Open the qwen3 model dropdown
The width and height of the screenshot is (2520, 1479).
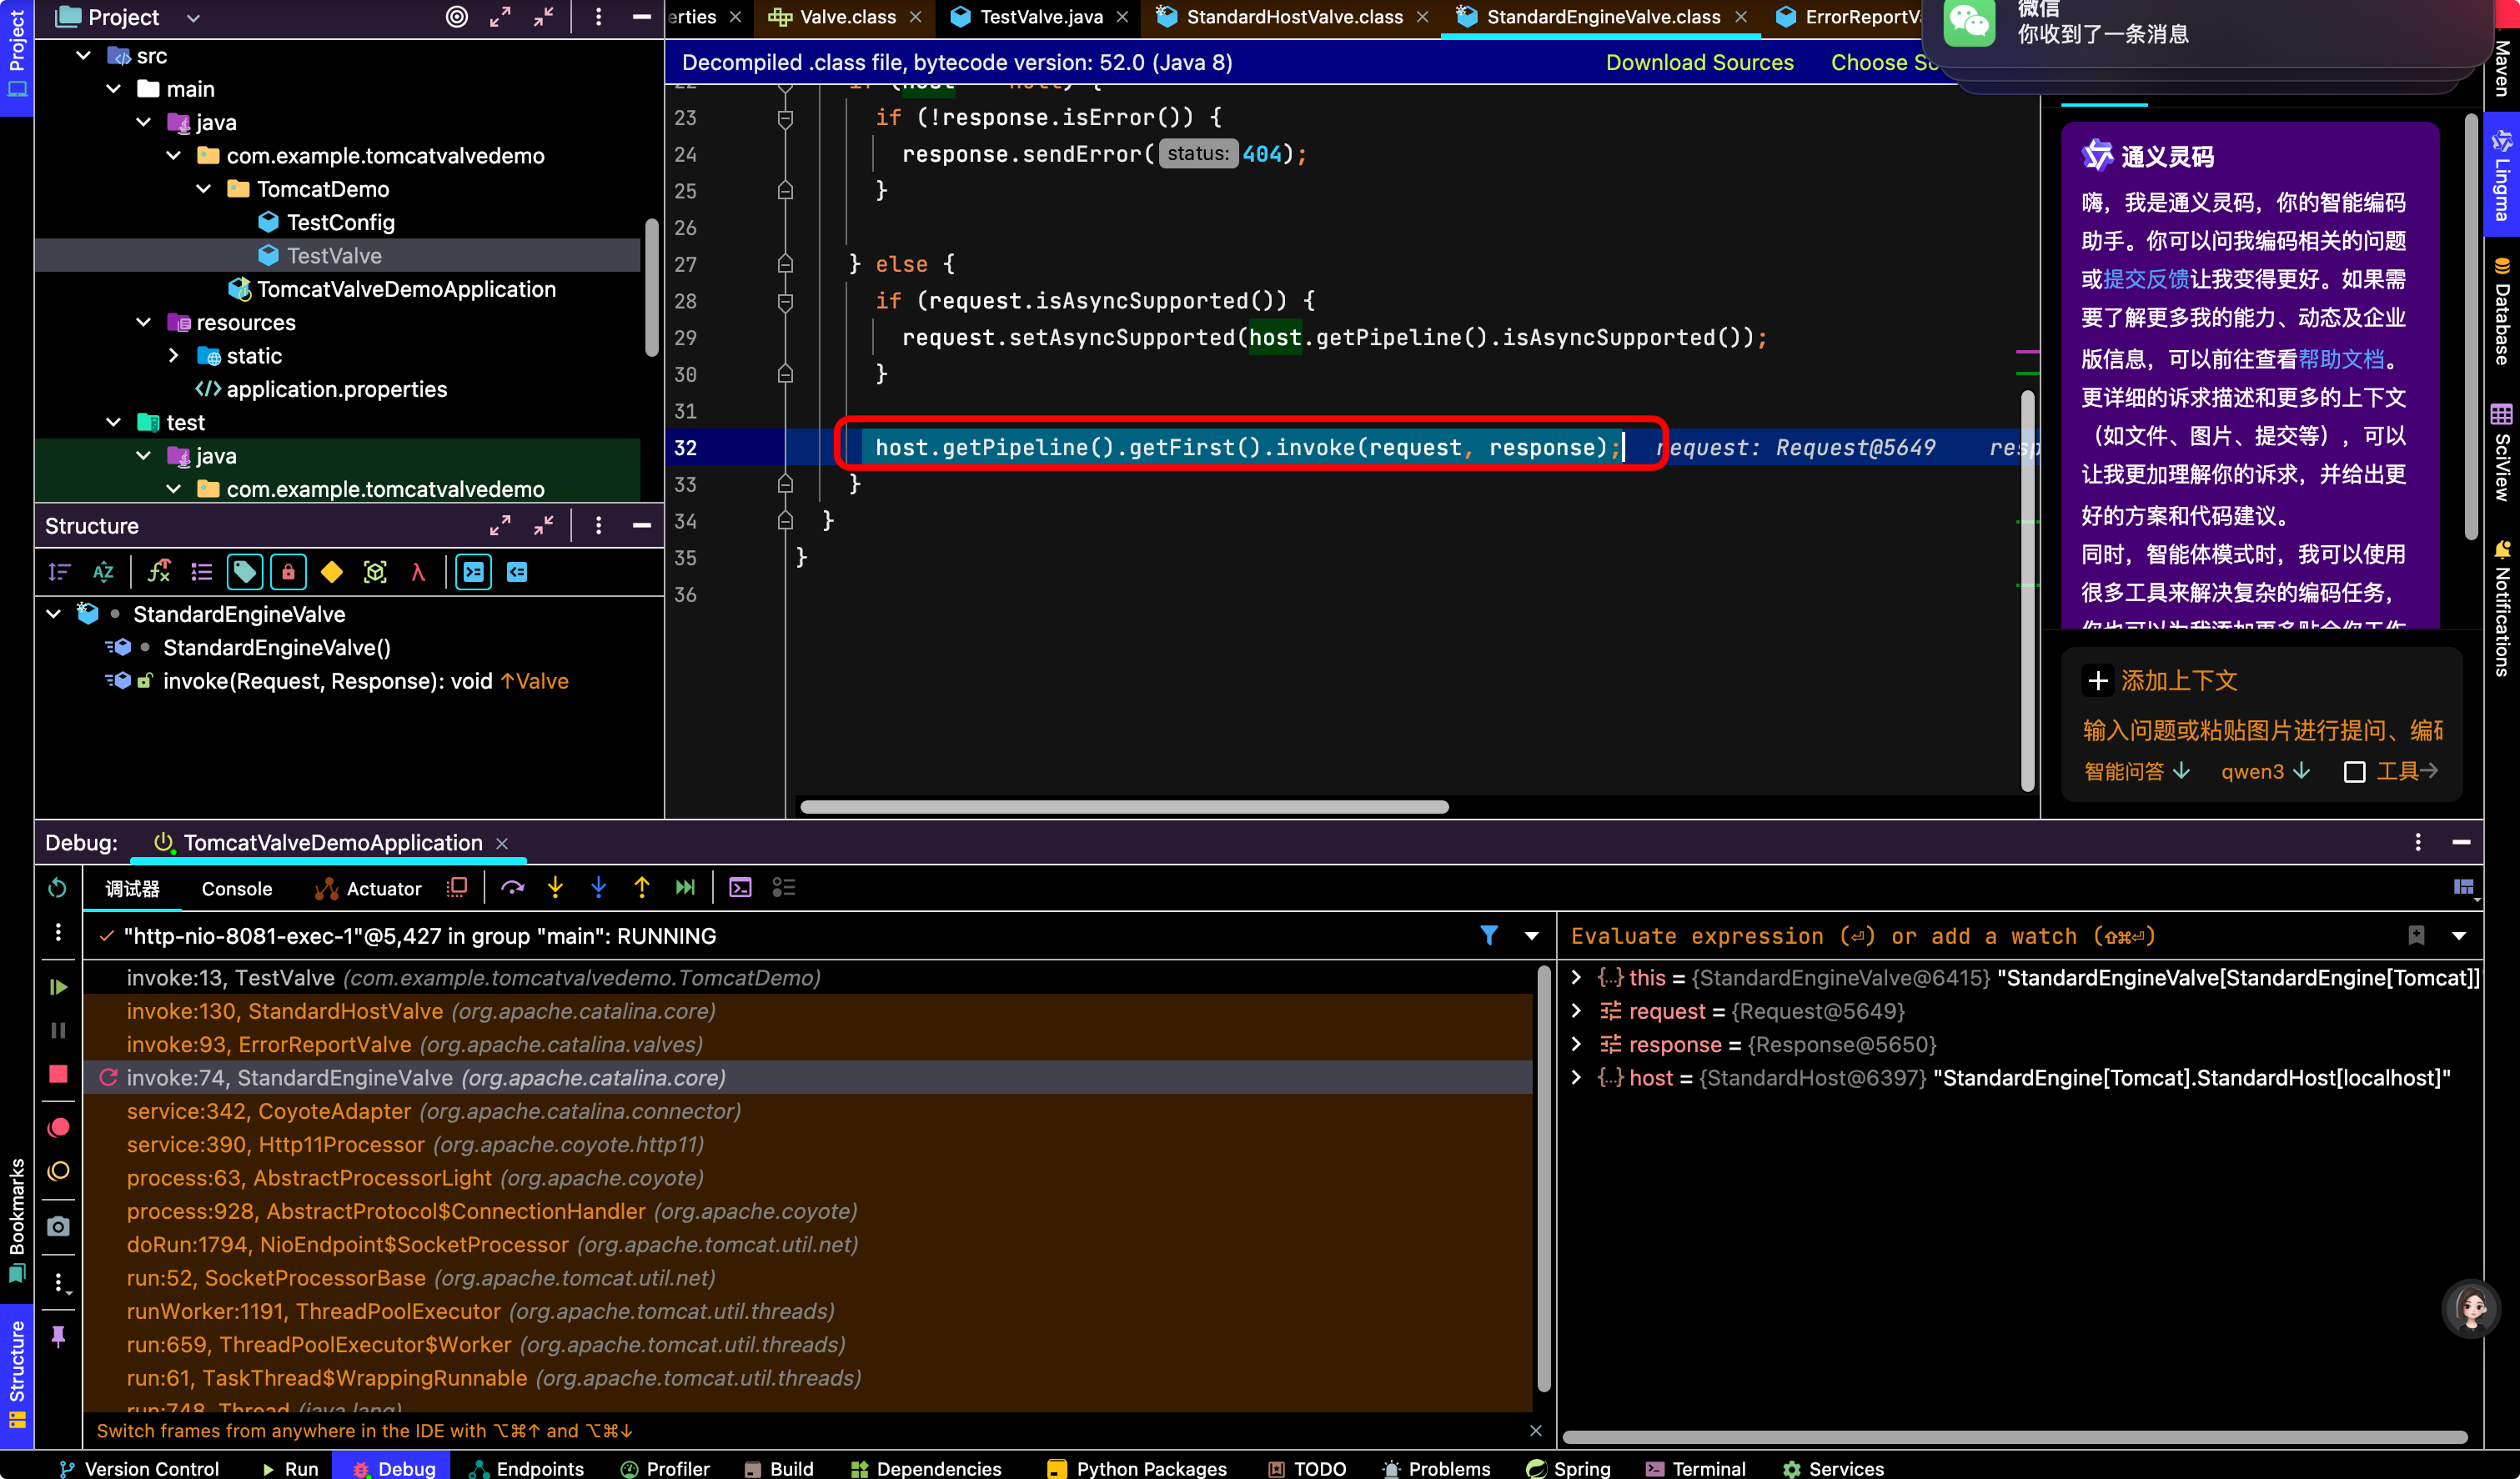2265,771
